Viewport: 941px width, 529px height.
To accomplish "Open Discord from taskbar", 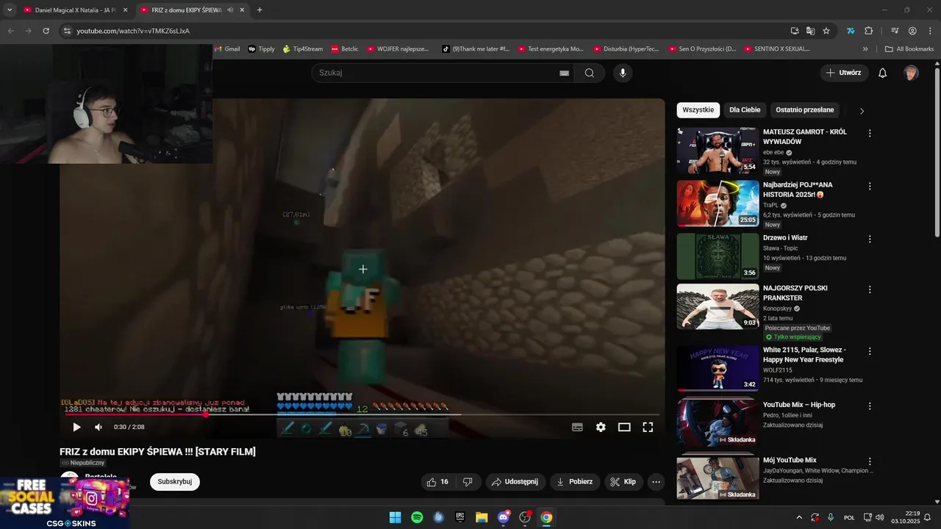I will point(504,517).
